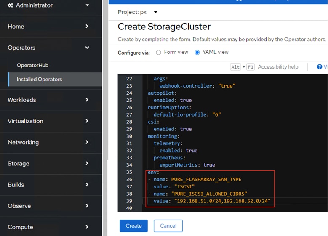Viewport: 328px width, 236px height.
Task: Click default-io-profile value "6"
Action: (x=216, y=114)
